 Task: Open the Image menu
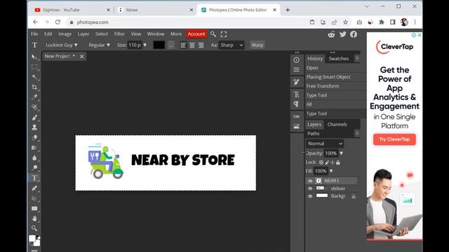coord(65,34)
